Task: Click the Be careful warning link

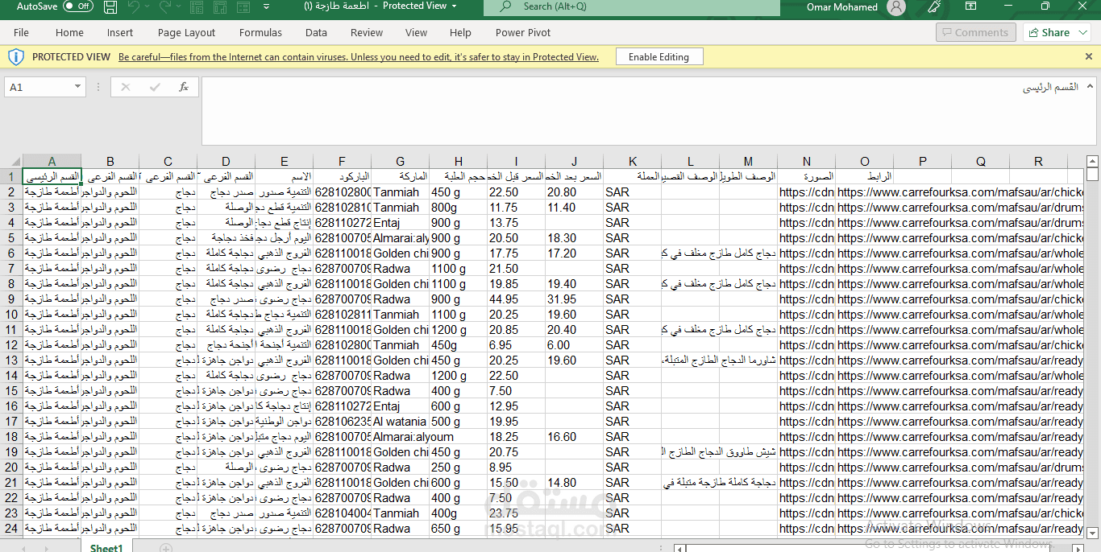Action: 359,57
